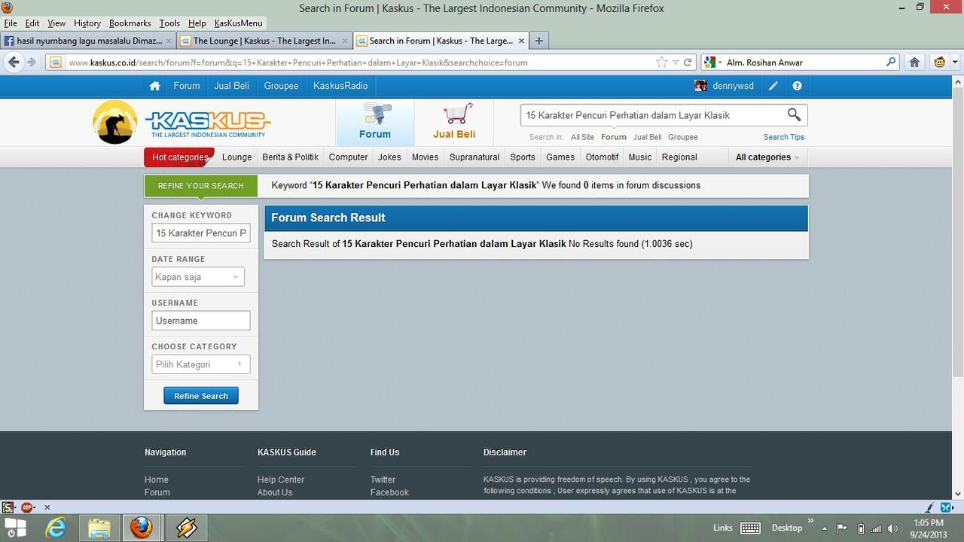The image size is (964, 542).
Task: Click the Firefox taskbar icon
Action: click(141, 528)
